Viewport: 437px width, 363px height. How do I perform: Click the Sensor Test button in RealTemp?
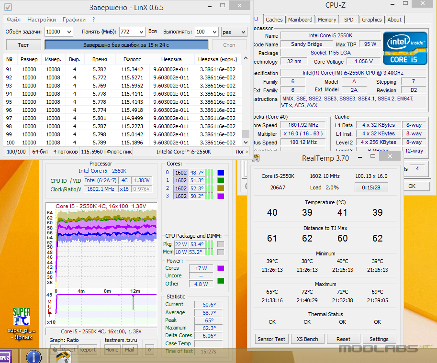(271, 339)
